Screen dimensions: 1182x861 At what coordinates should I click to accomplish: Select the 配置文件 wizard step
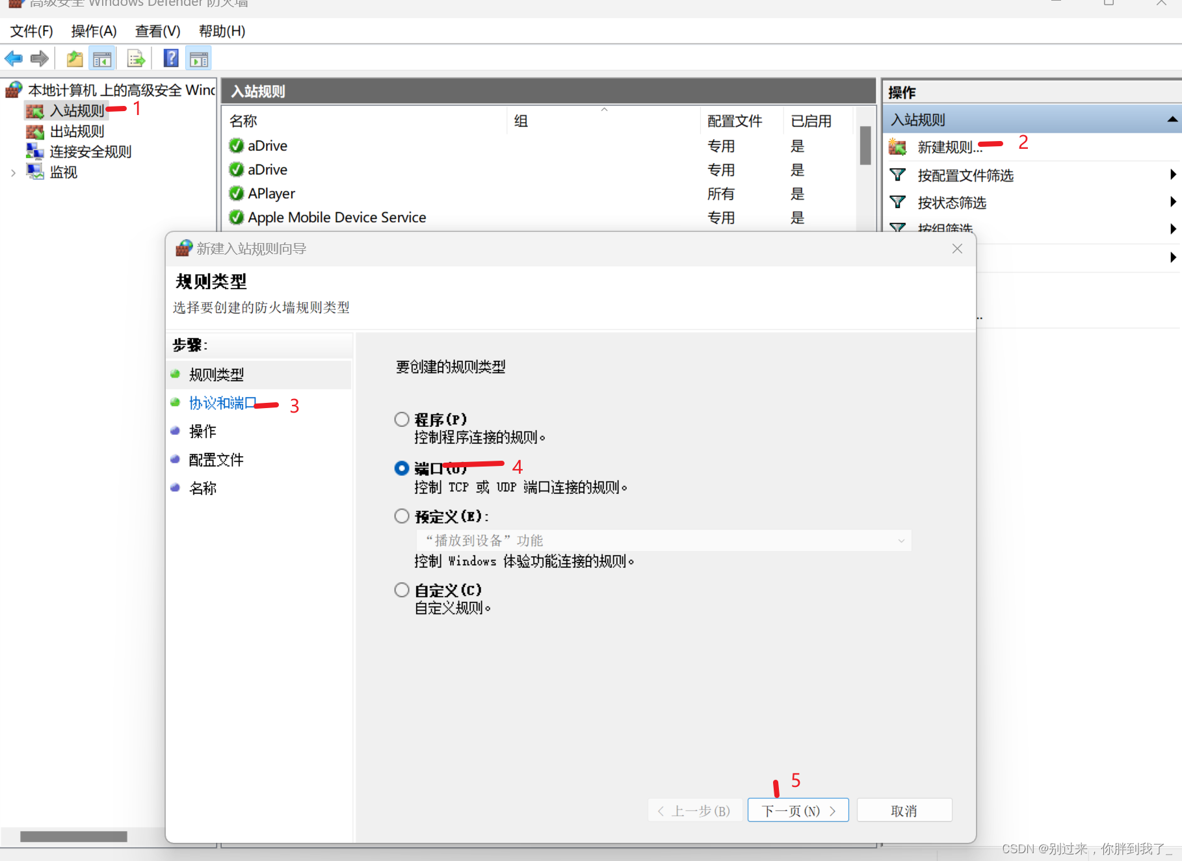coord(216,460)
